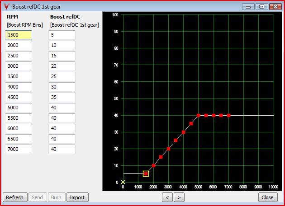Select the 5000 RPM input field
The width and height of the screenshot is (285, 206).
pyautogui.click(x=19, y=108)
